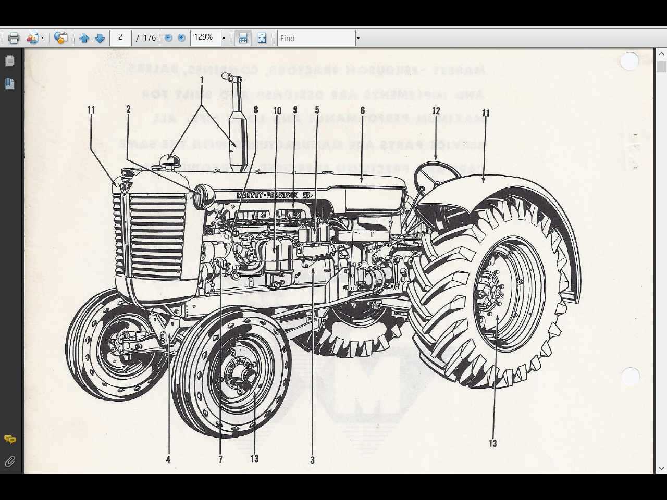Click callout number 6 above fuel tank

[363, 110]
